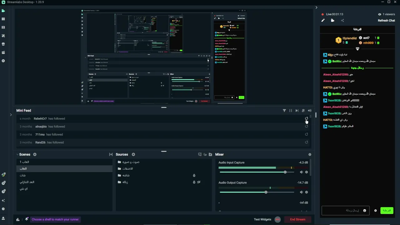Start recording with the REC button

(x=277, y=219)
